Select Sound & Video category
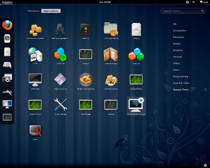Screen dimensions: 210x168 (181, 83)
